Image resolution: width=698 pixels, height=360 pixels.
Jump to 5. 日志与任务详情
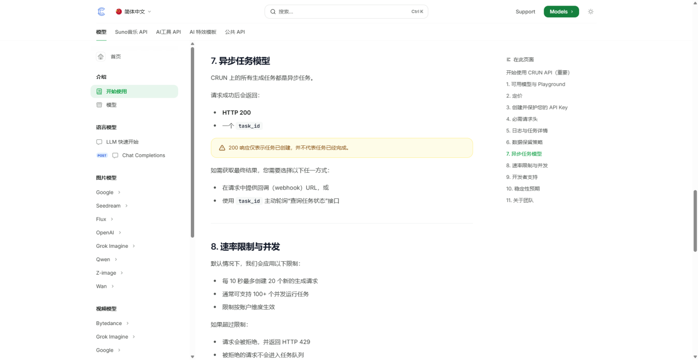527,131
